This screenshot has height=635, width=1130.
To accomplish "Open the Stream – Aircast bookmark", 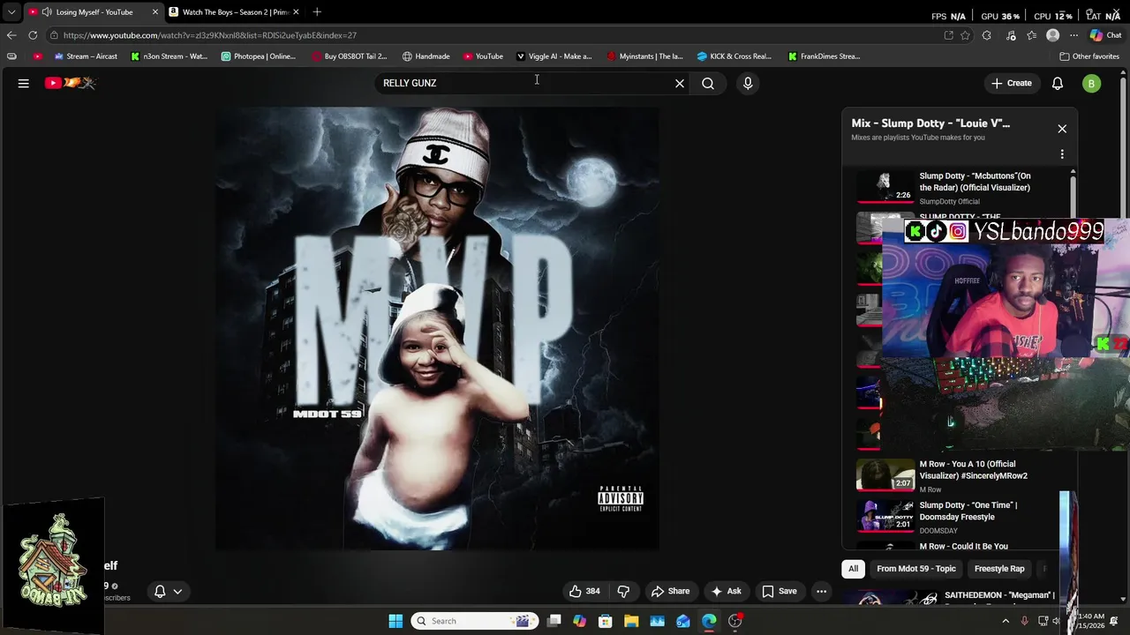I will [x=86, y=56].
